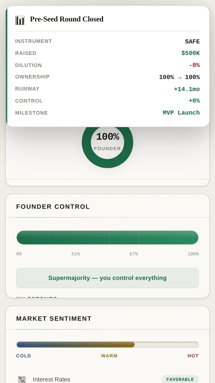215x383 pixels.
Task: Click the founder control progress bar
Action: tap(107, 238)
